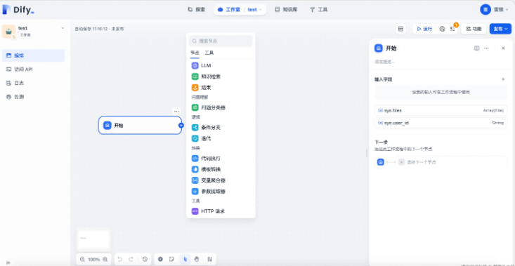Focus the 搜索节点 search field
Viewport: 515px width, 266px height.
(x=221, y=41)
